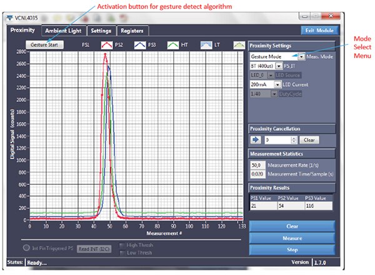Expand the PS_IT integration time dropdown

click(x=278, y=65)
